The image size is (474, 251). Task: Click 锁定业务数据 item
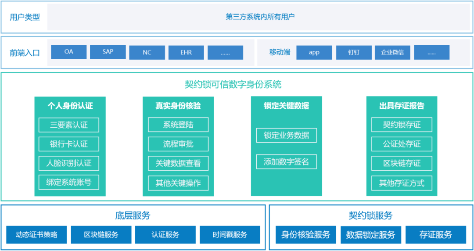pyautogui.click(x=287, y=136)
